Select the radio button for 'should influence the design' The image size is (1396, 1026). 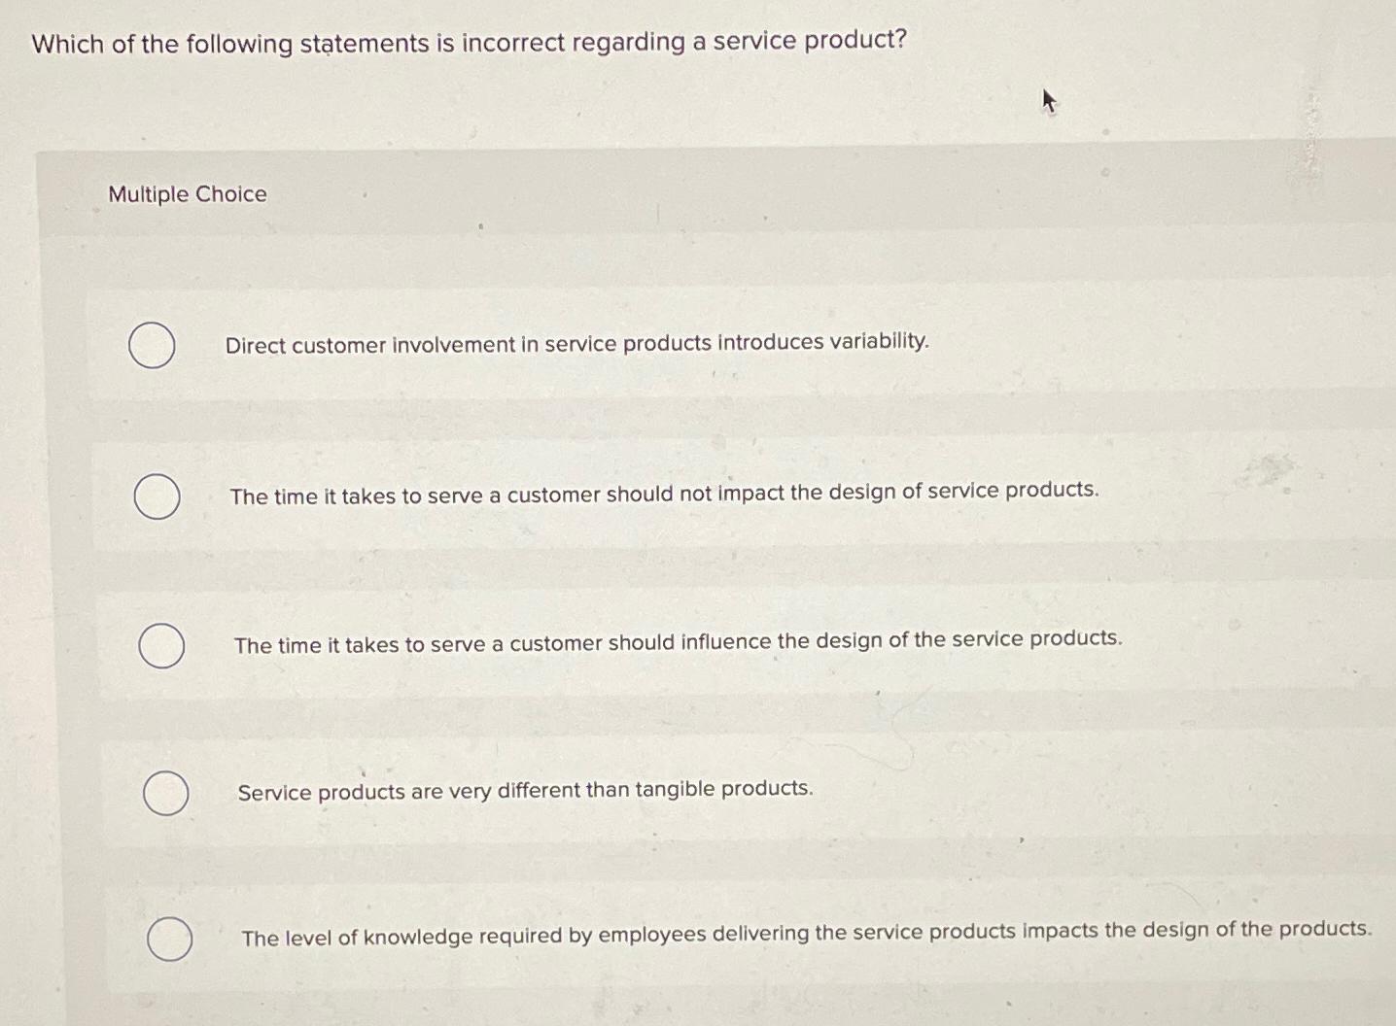tap(162, 646)
